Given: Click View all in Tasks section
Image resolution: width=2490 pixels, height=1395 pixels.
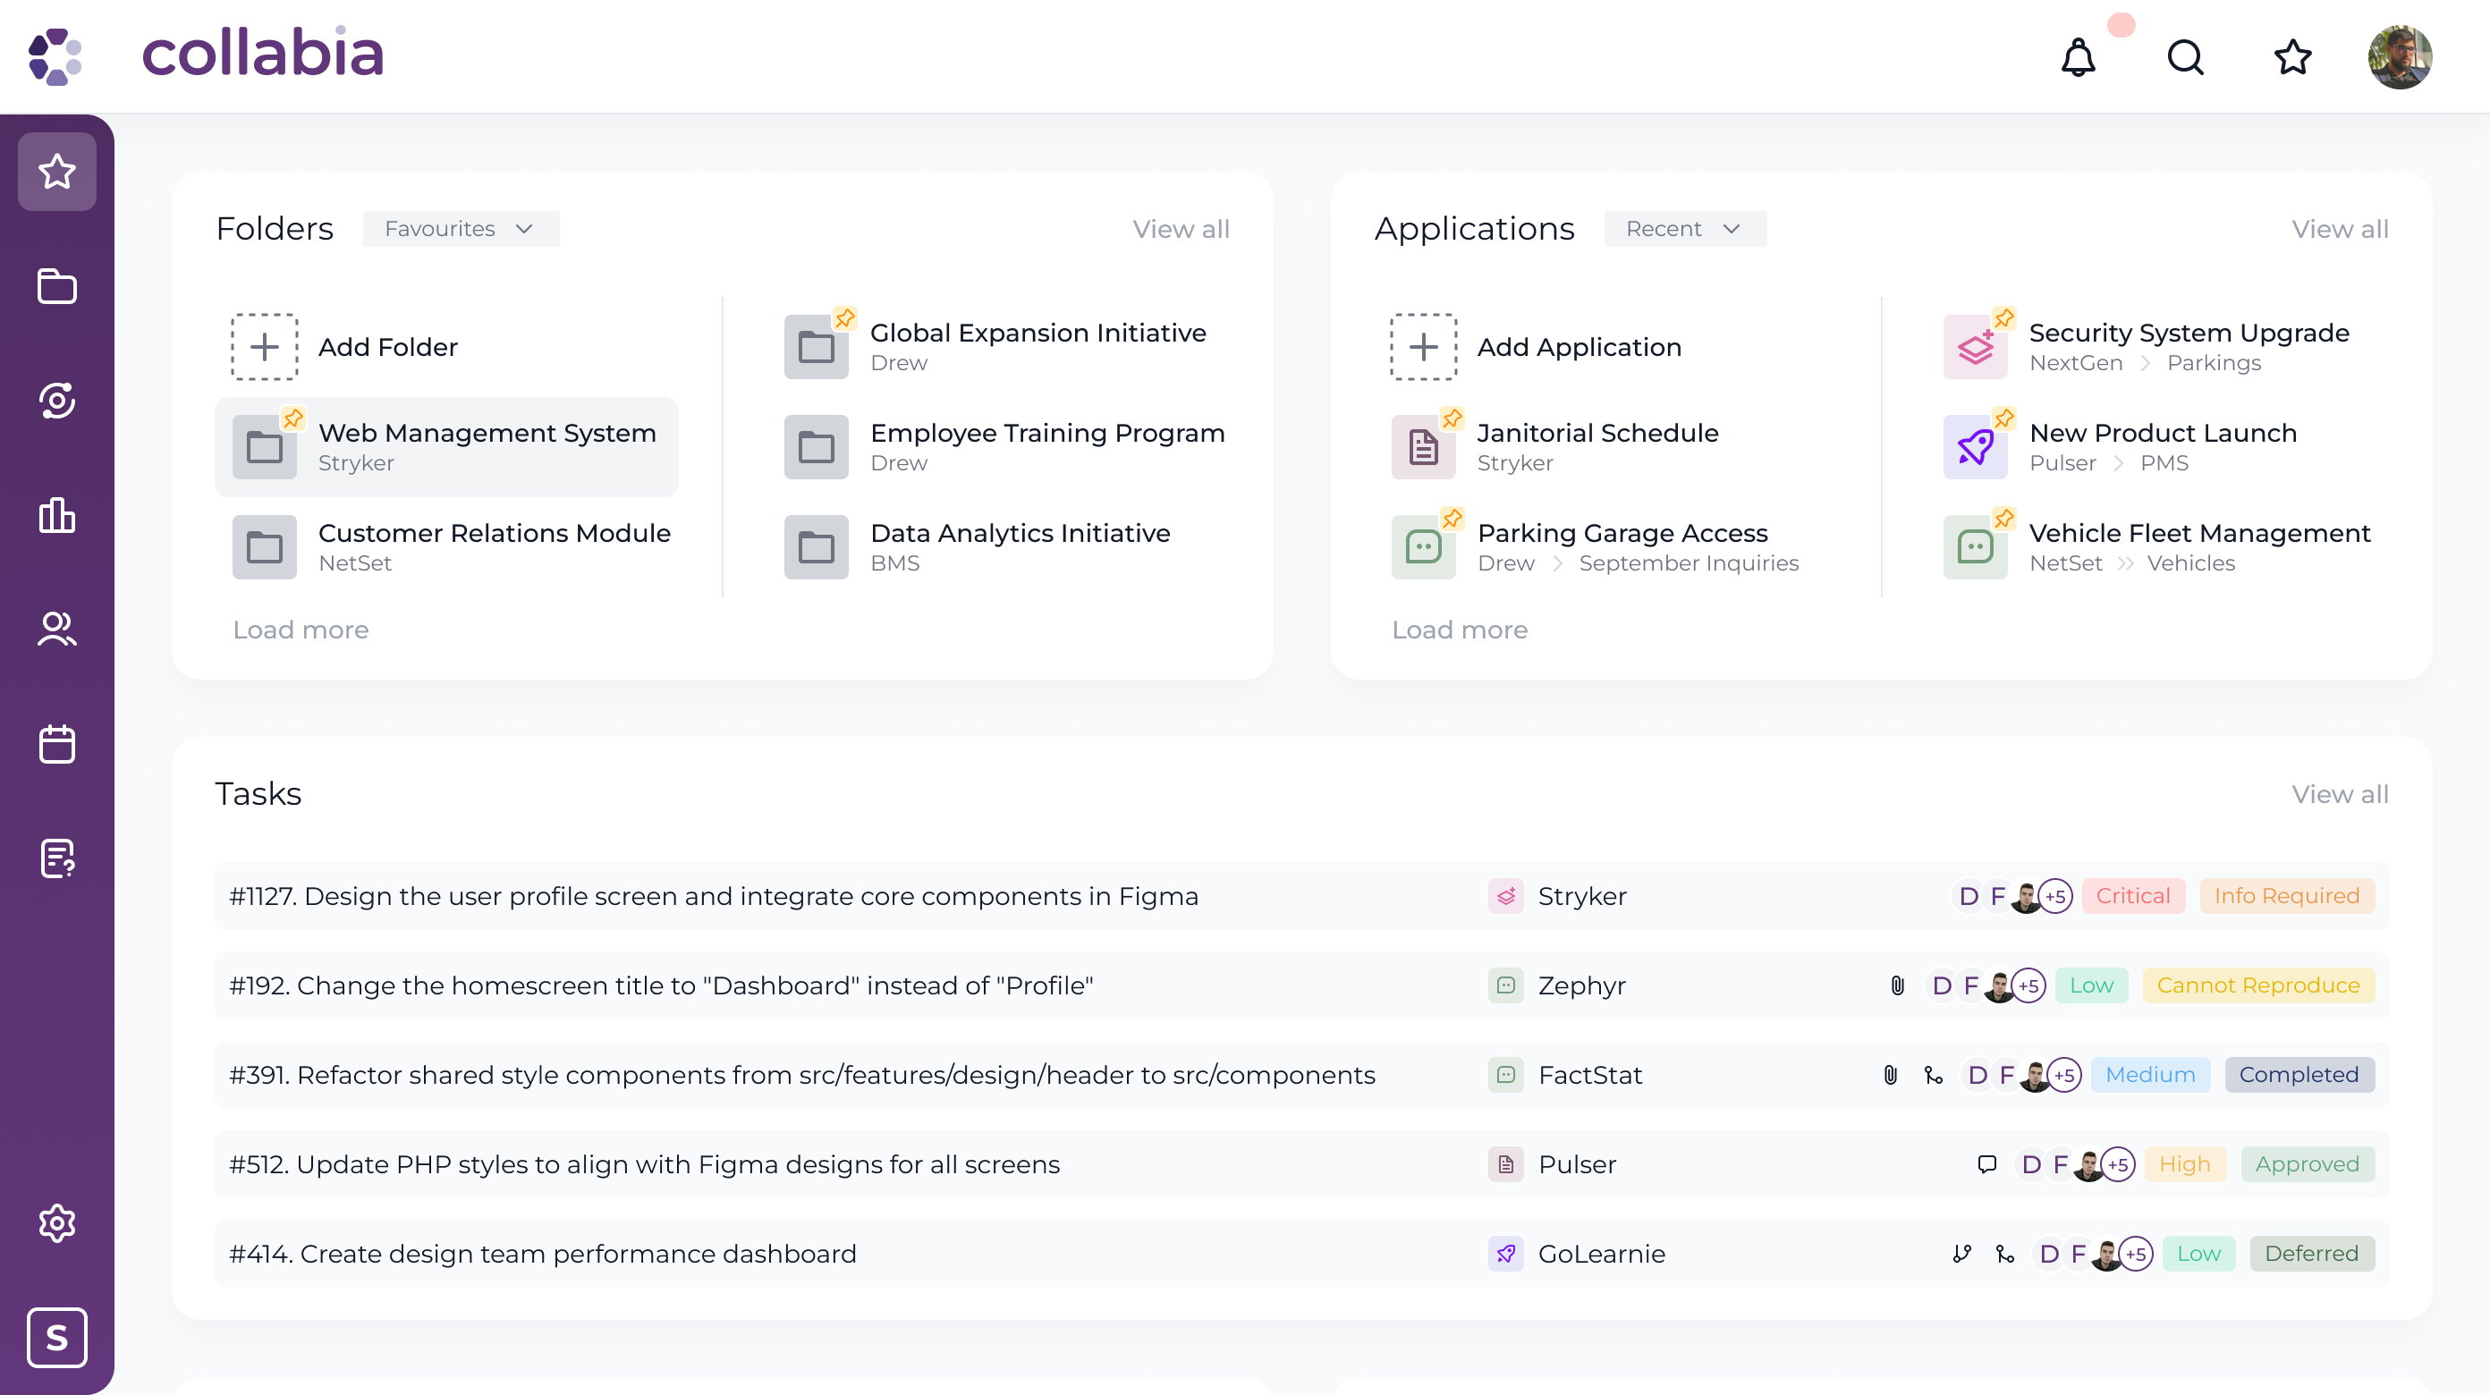Looking at the screenshot, I should coord(2339,794).
